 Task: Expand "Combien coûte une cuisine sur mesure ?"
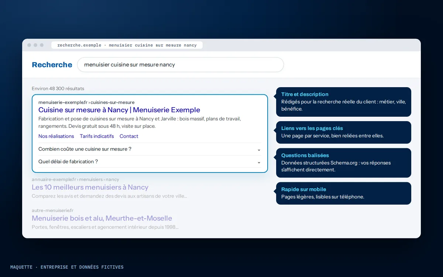[x=150, y=149]
